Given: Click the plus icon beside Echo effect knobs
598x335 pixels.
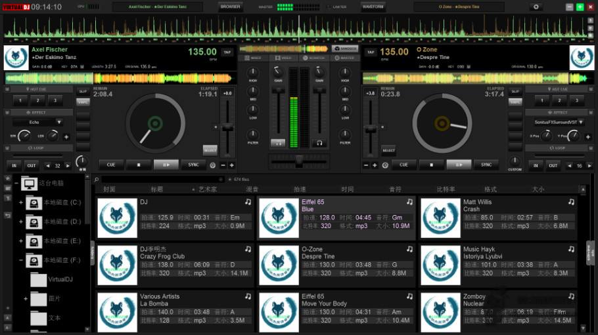Looking at the screenshot, I should coord(66,136).
